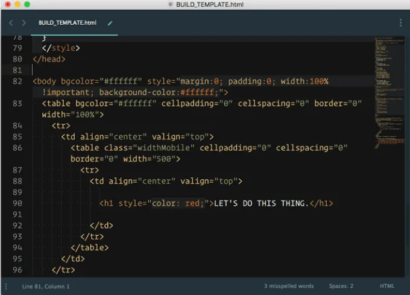Open the vertical dots menu at top right
This screenshot has height=295, width=410.
(x=400, y=23)
